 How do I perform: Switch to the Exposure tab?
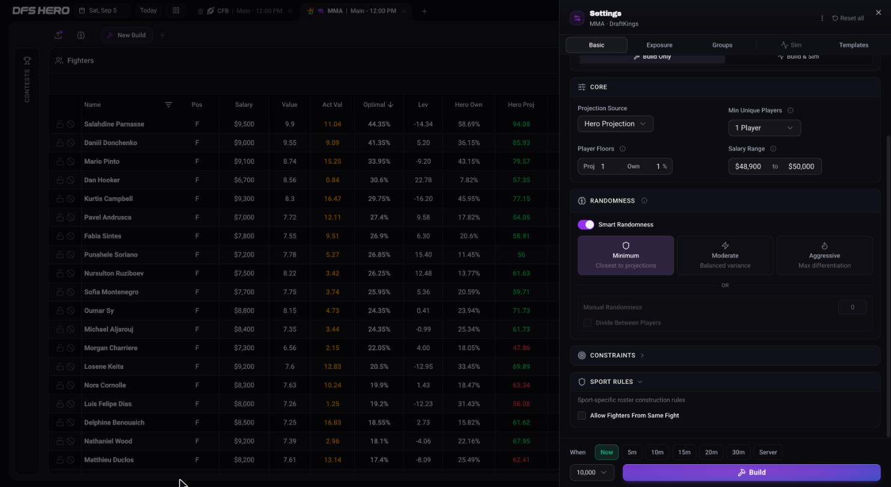(659, 45)
